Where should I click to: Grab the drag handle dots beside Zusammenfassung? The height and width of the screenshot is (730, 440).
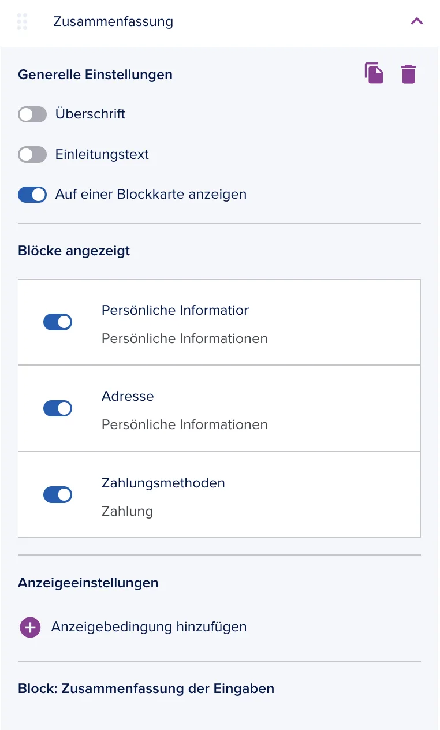pos(23,21)
